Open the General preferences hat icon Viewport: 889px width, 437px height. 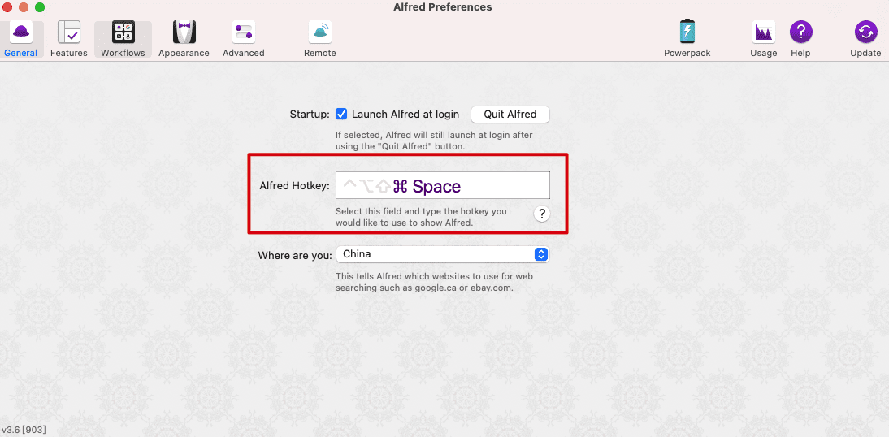pos(21,32)
